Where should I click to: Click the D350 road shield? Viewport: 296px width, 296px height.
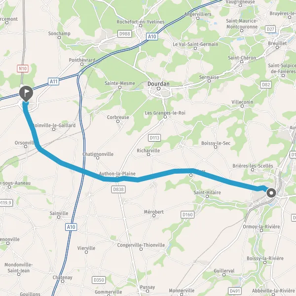(99, 280)
